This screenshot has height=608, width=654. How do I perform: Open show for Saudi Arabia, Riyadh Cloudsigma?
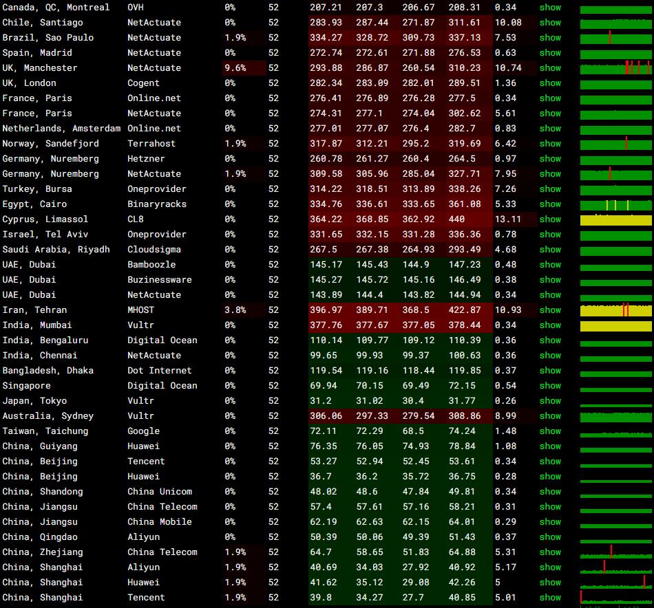[550, 250]
